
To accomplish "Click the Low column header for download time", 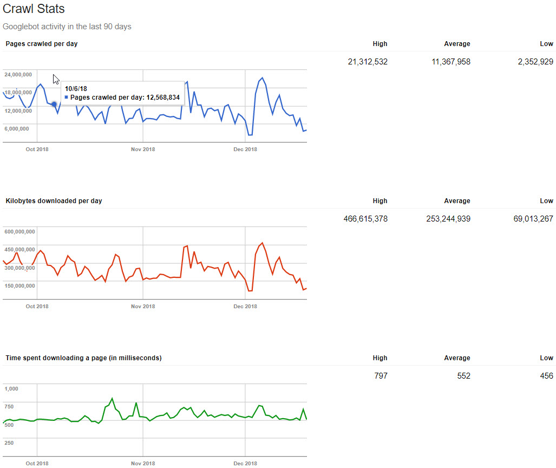I will click(546, 358).
